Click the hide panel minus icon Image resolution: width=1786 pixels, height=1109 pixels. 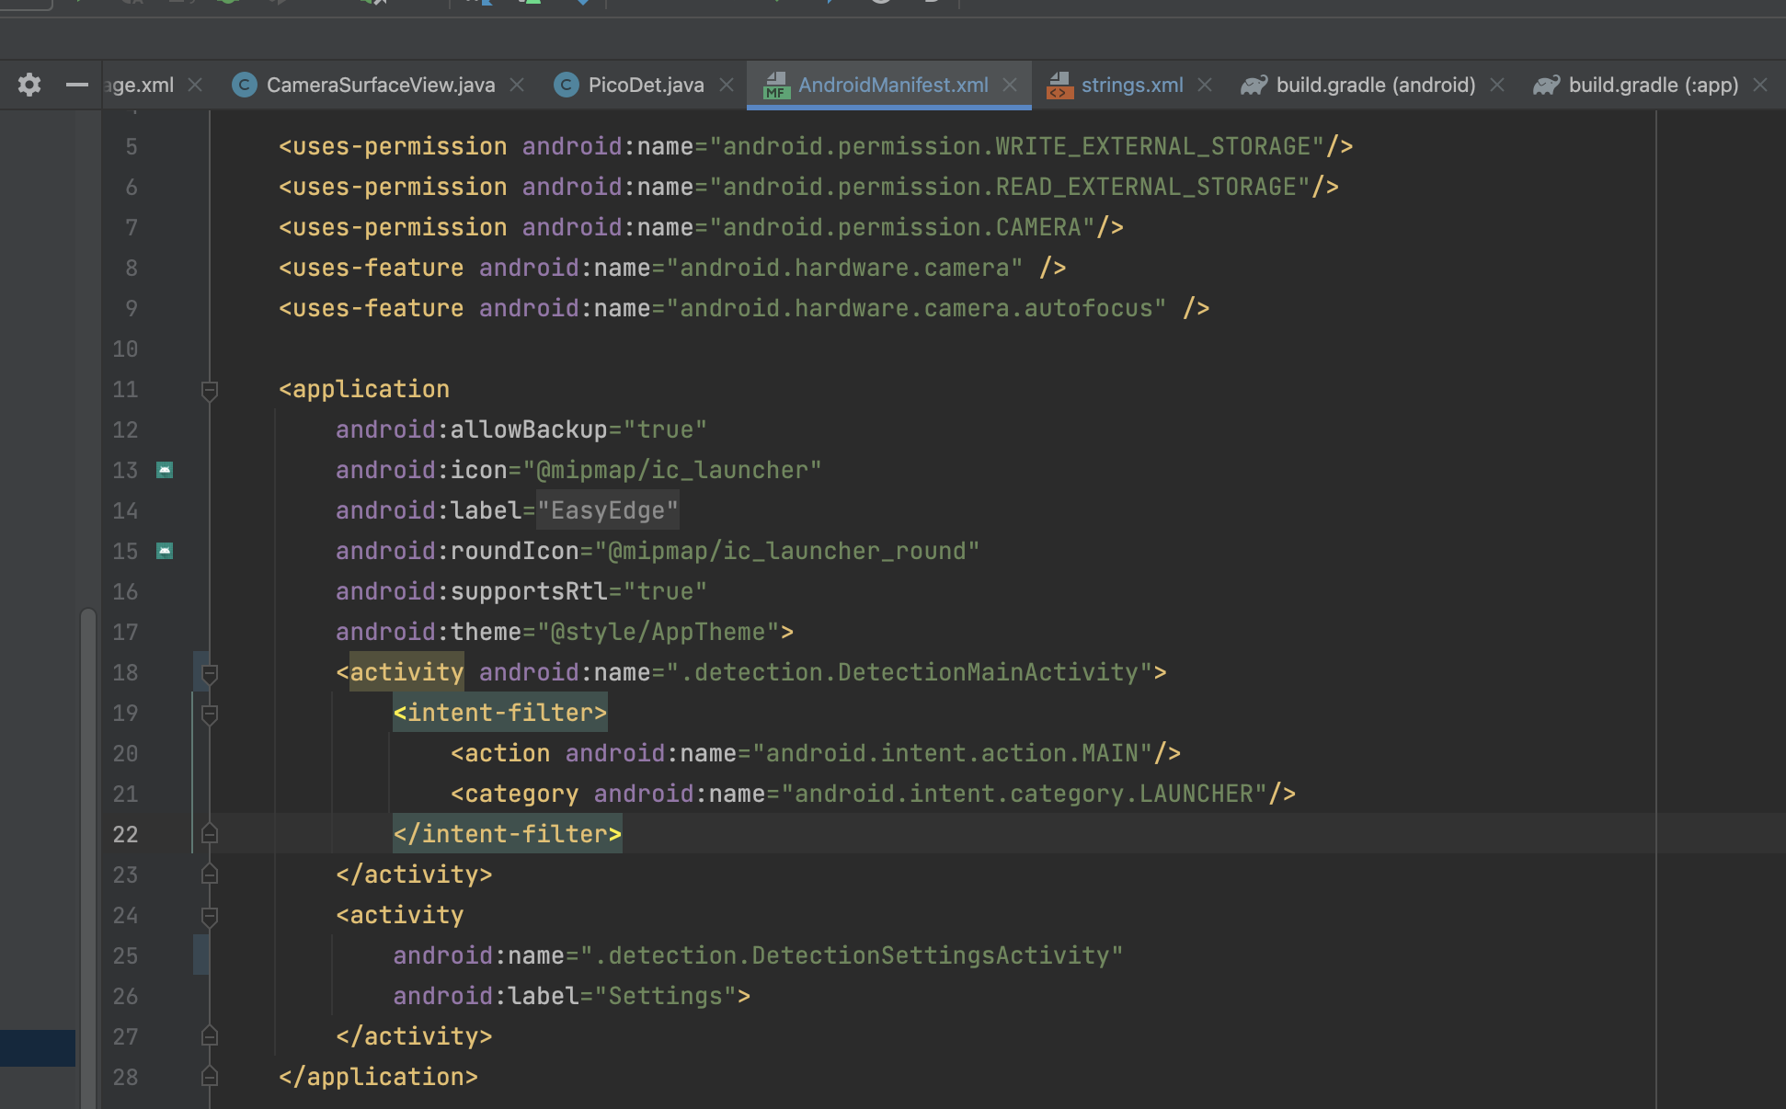[76, 85]
